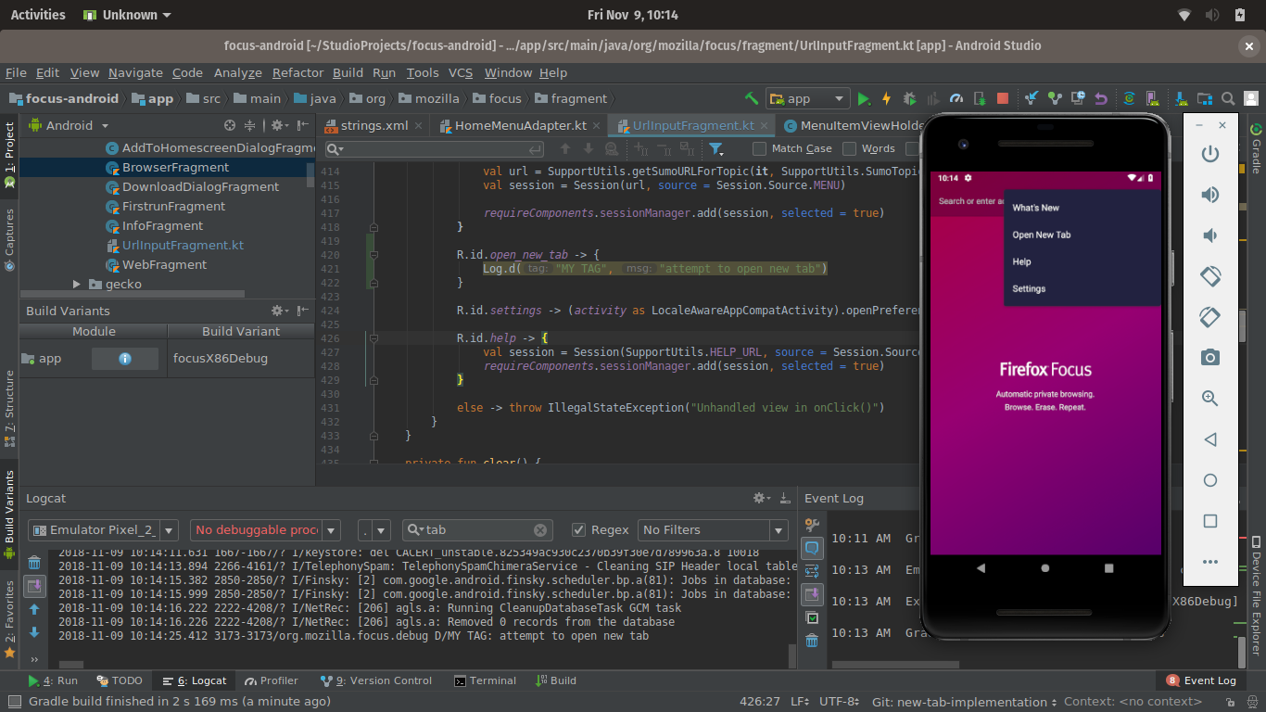
Task: Start debugging with the Debug bug icon
Action: tap(910, 99)
